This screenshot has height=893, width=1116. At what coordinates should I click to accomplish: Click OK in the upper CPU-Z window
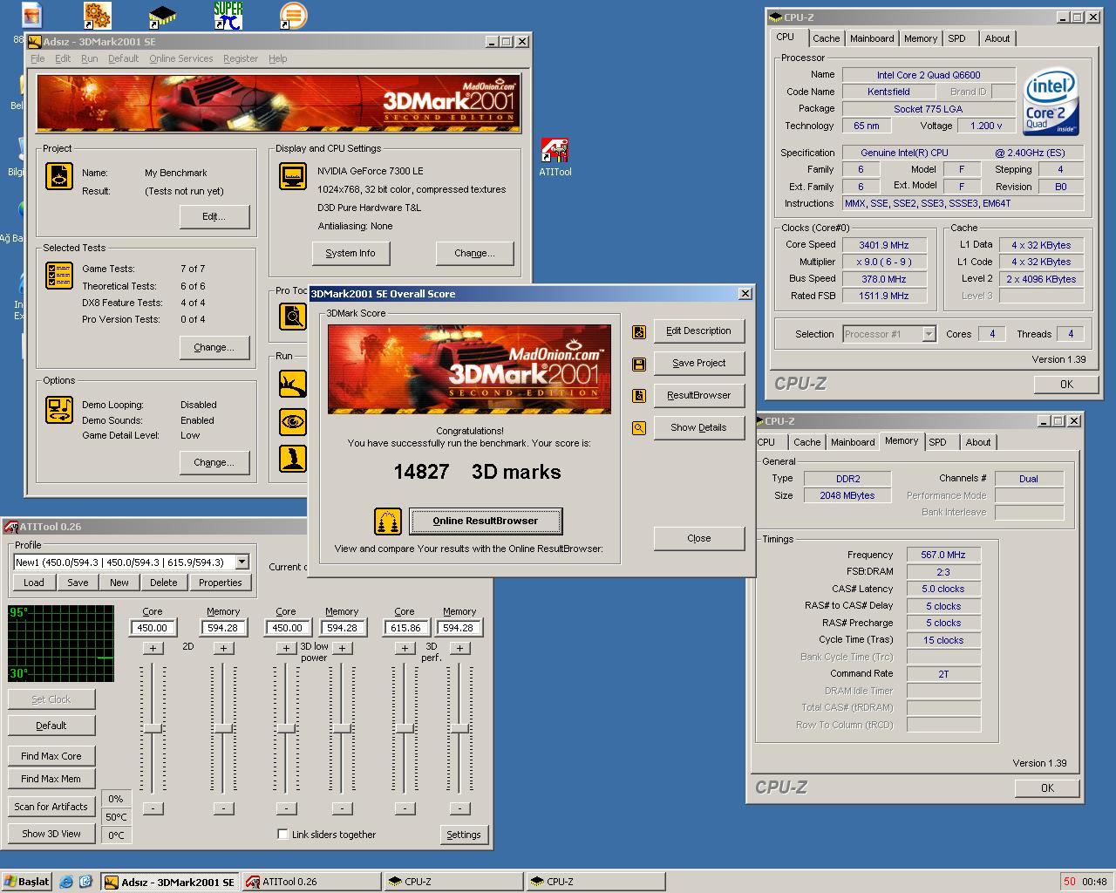1066,385
